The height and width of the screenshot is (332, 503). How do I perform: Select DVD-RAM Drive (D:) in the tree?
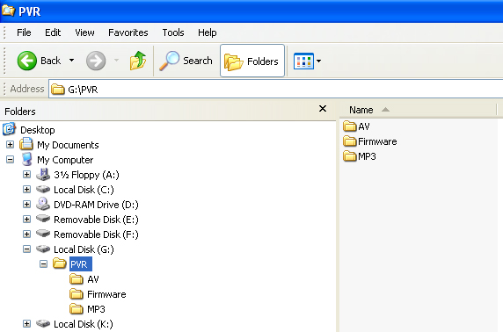[x=96, y=205]
